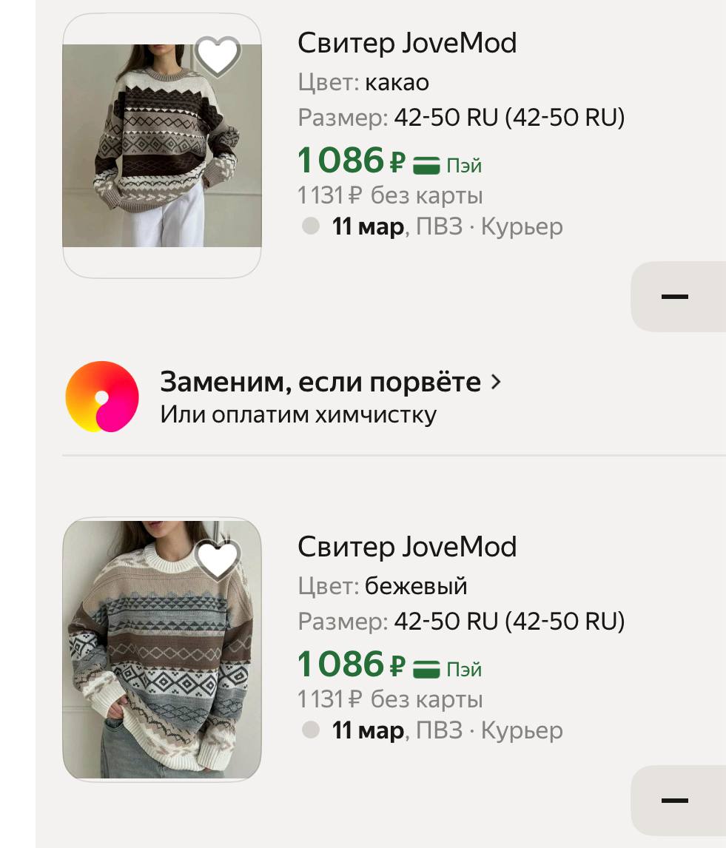Open the "Свитер JoveMod" title for cacao color

click(x=407, y=43)
